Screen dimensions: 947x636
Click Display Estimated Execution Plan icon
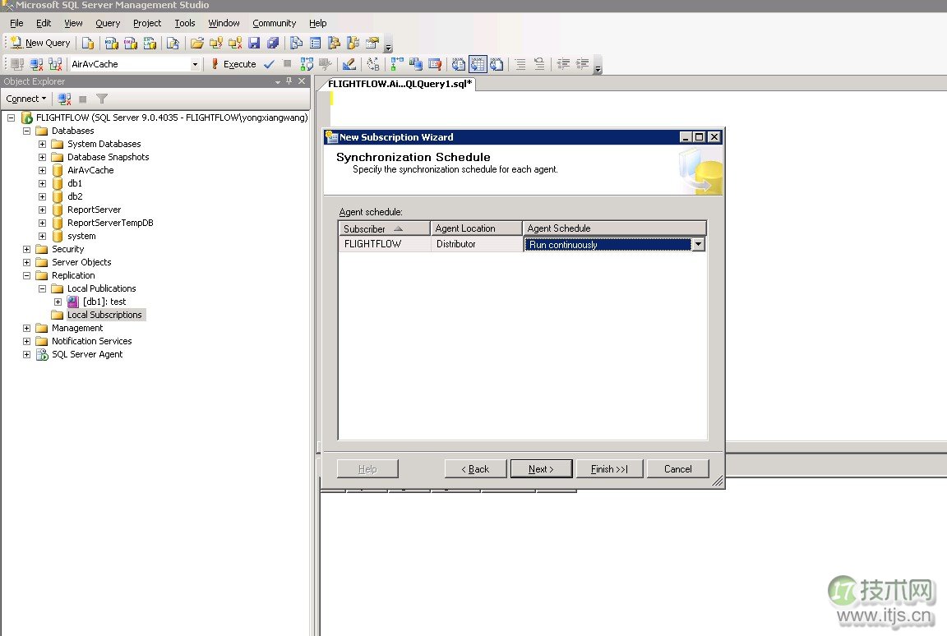[307, 64]
